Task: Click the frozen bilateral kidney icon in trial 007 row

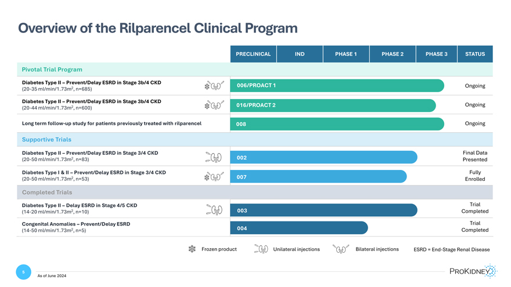Action: [214, 177]
